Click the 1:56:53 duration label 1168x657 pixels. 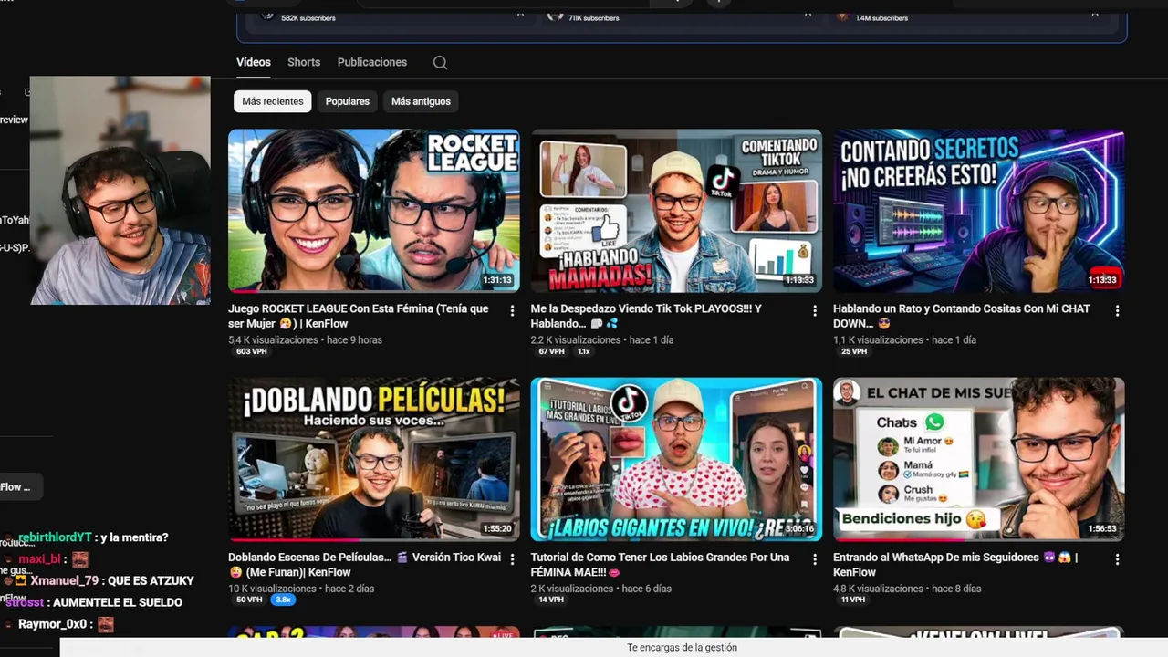[1102, 528]
